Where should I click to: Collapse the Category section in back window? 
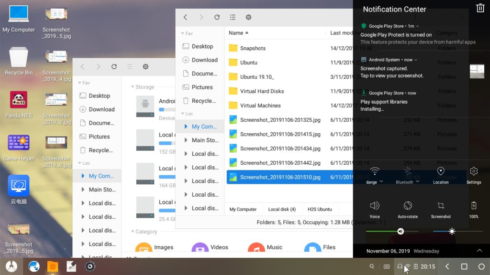pyautogui.click(x=133, y=232)
